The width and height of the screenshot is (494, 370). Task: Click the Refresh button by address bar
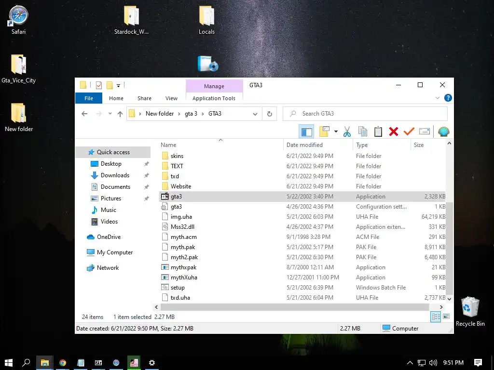[x=269, y=114]
